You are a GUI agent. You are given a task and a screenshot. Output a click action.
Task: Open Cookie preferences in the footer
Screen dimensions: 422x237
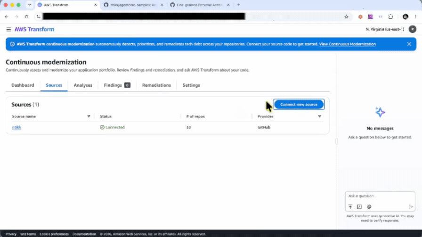tap(54, 234)
